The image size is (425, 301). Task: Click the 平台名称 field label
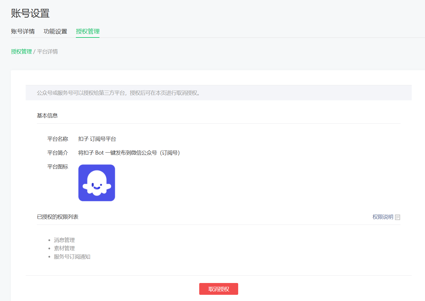point(58,139)
